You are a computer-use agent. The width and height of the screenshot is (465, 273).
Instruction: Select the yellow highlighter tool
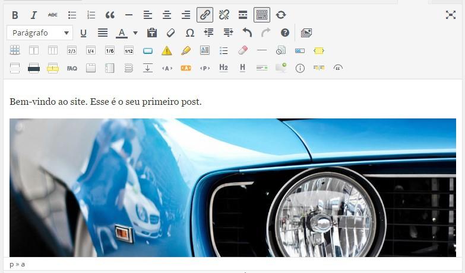(186, 50)
